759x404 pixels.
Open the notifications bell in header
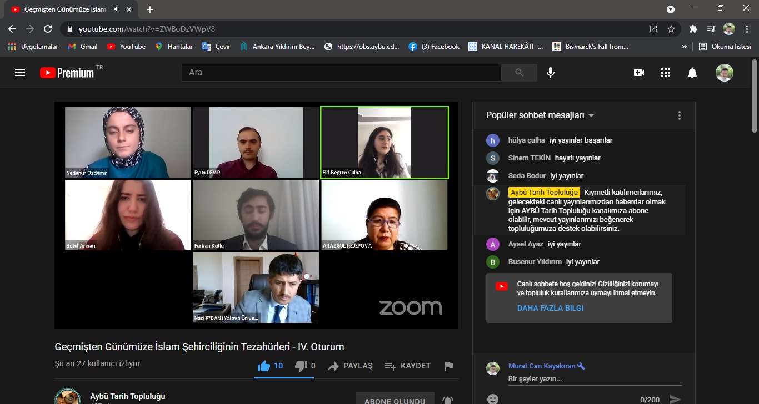pyautogui.click(x=692, y=73)
